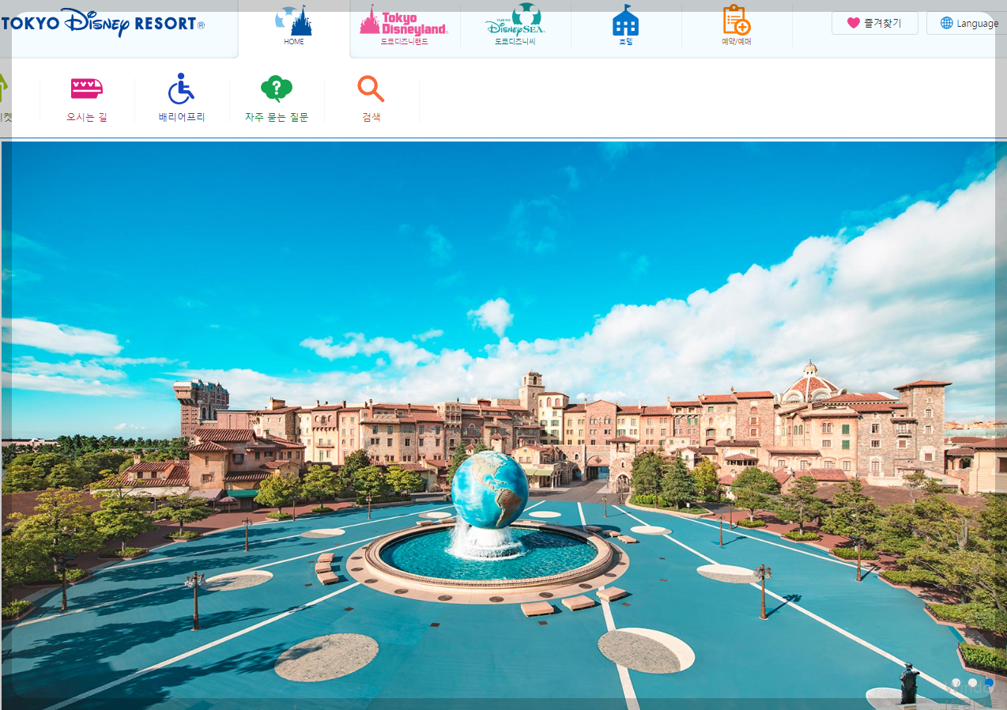Select the blue active third carousel dot

pos(989,683)
